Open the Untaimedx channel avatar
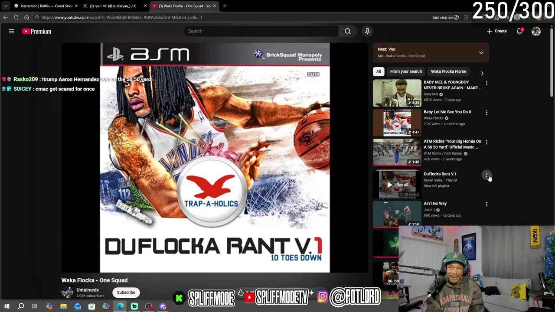555x312 pixels. [x=67, y=292]
